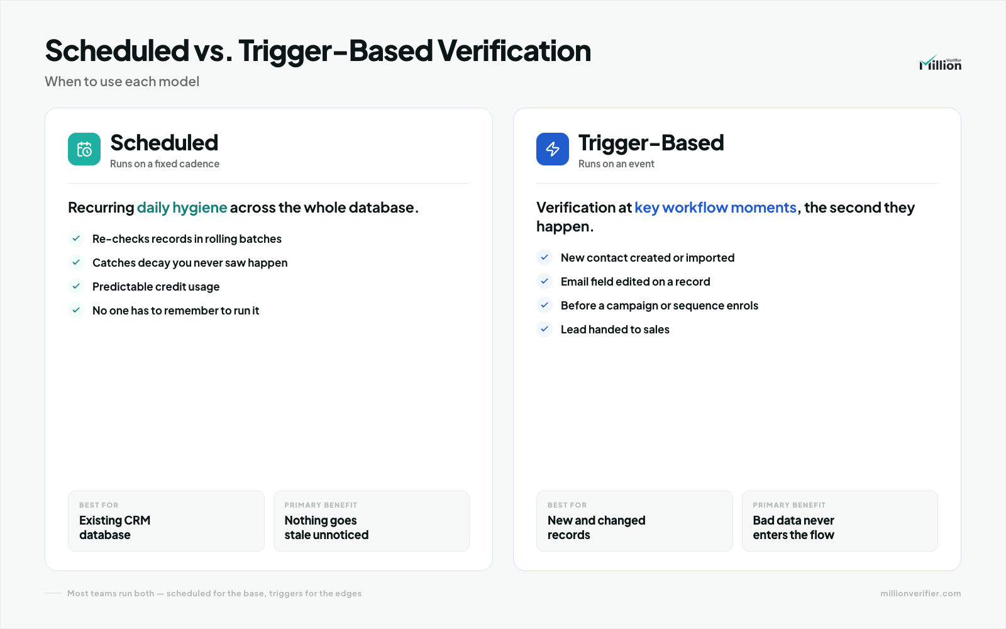The image size is (1006, 629).
Task: Click the Scheduled card heading
Action: click(164, 143)
